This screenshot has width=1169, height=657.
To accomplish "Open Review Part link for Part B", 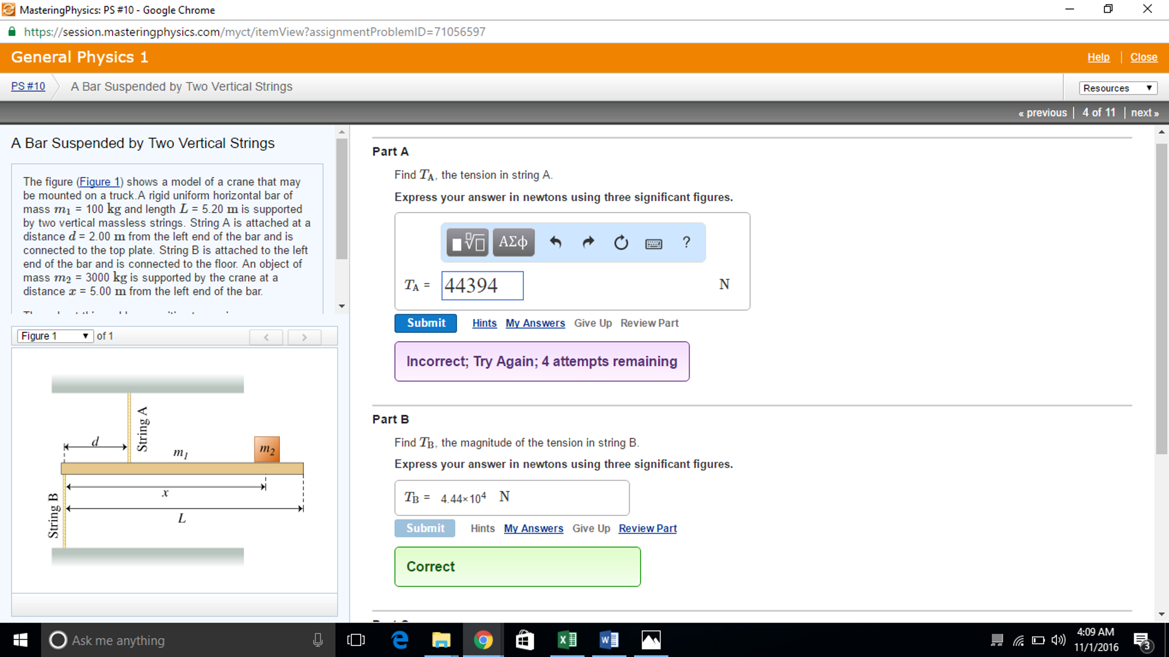I will [648, 528].
